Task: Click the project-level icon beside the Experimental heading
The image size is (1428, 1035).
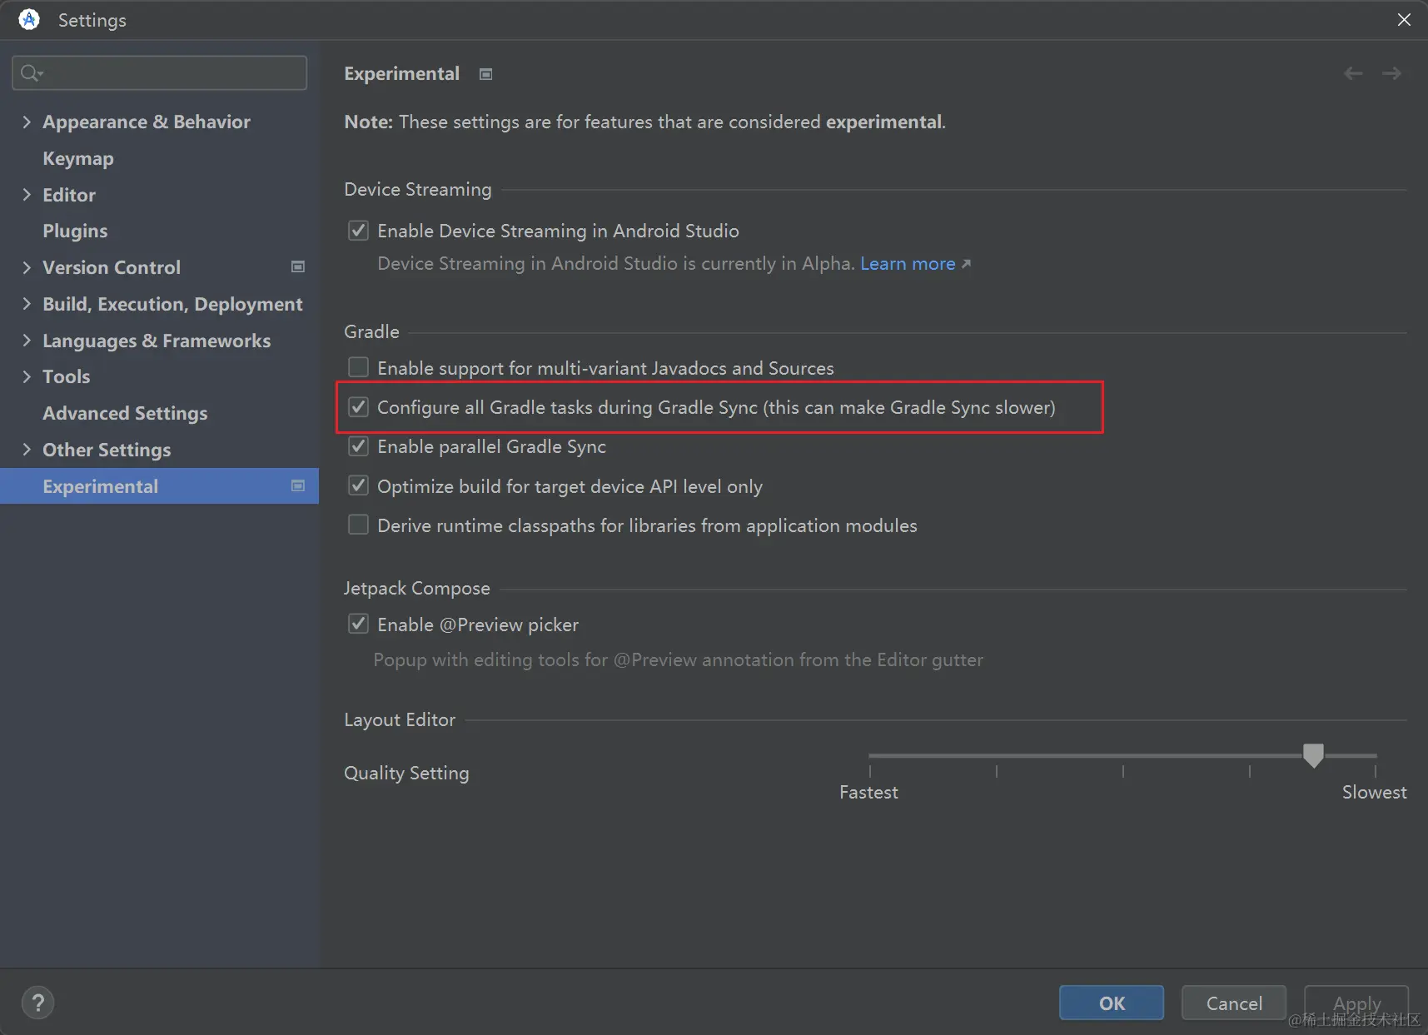Action: (x=486, y=74)
